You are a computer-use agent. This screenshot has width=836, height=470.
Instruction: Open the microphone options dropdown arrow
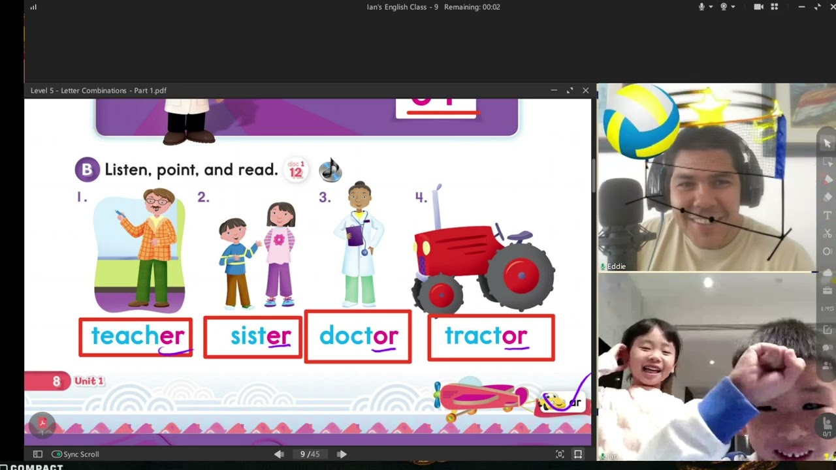(711, 7)
